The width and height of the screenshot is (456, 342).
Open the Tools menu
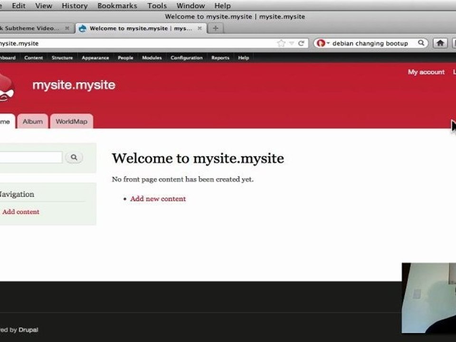157,6
